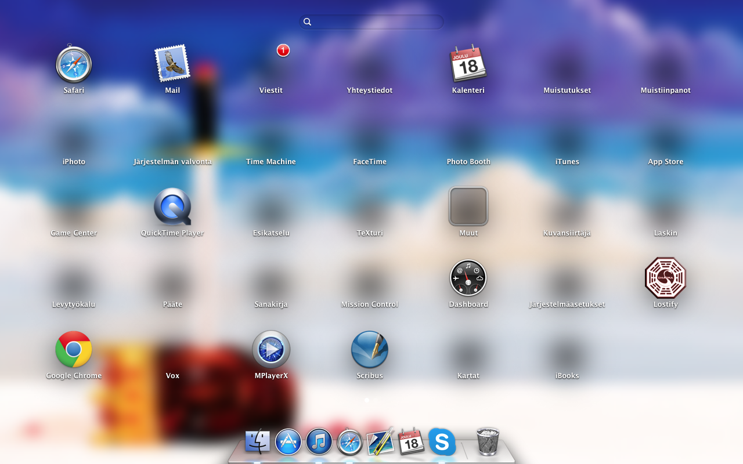Viewport: 743px width, 464px height.
Task: Launch the Mail stamp icon
Action: [172, 63]
